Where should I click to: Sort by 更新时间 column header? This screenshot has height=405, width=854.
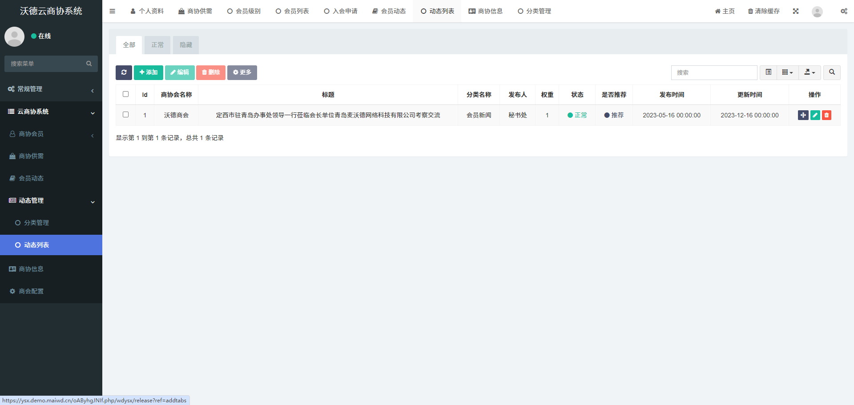749,95
